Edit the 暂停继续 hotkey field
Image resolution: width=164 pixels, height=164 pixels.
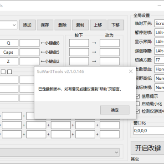point(159,32)
